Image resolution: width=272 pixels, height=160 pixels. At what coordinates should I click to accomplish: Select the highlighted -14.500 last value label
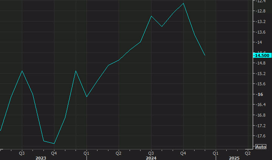click(x=262, y=55)
